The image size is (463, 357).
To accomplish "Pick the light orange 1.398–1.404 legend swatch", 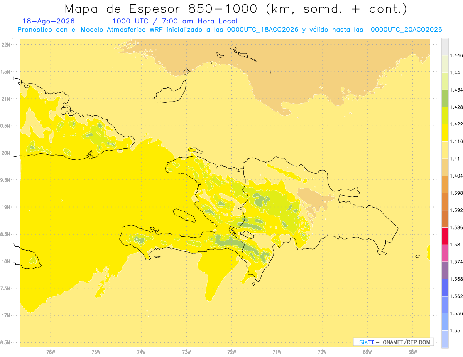I will click(x=445, y=184).
